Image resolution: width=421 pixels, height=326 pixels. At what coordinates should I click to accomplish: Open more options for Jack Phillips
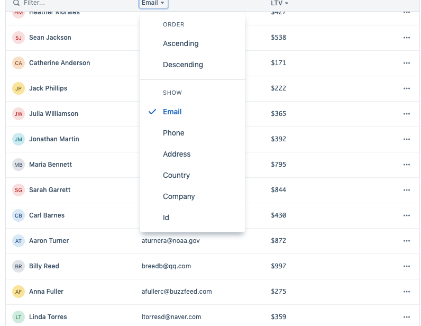(x=407, y=88)
